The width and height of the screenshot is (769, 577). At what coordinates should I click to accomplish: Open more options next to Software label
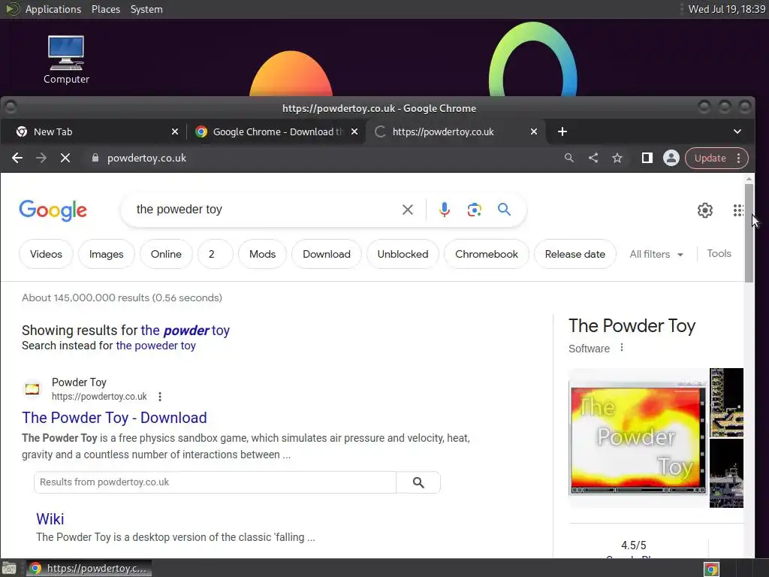pyautogui.click(x=622, y=347)
